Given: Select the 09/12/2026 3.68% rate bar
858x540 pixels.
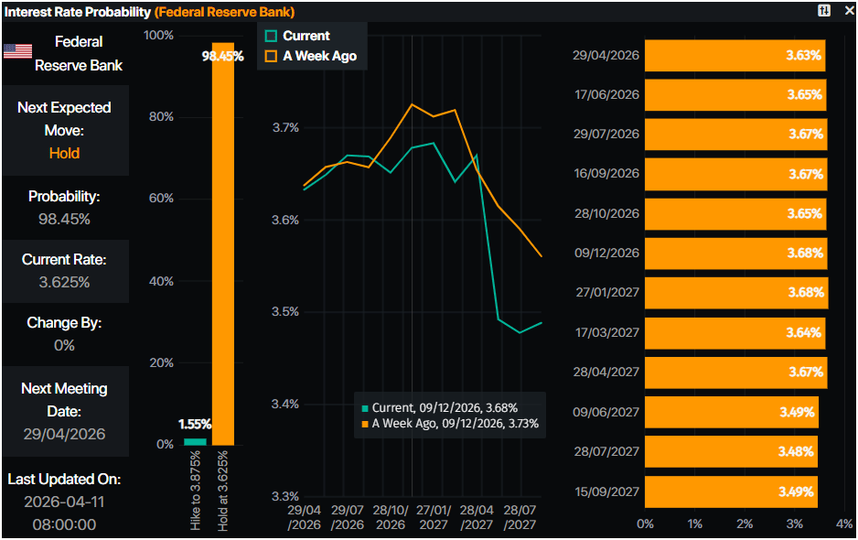Looking at the screenshot, I should click(x=735, y=253).
